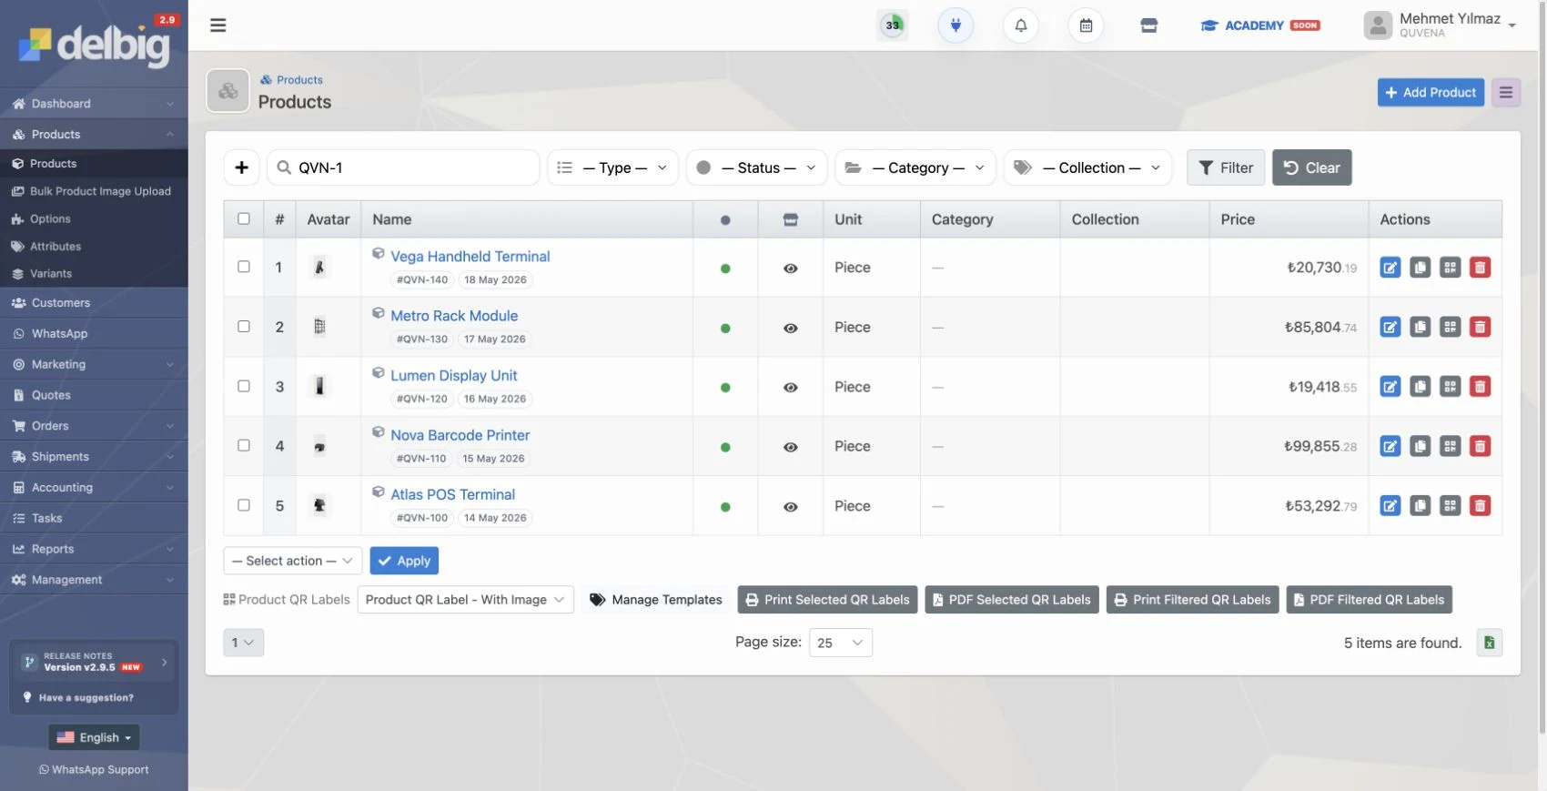Open the Category filter dropdown
This screenshot has height=791, width=1547.
pyautogui.click(x=915, y=167)
